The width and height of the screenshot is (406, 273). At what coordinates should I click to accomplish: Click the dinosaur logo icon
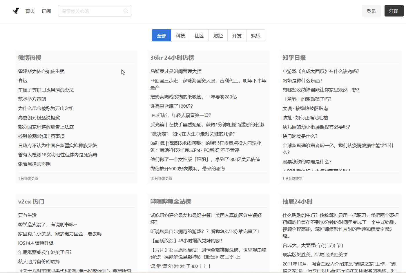point(16,11)
